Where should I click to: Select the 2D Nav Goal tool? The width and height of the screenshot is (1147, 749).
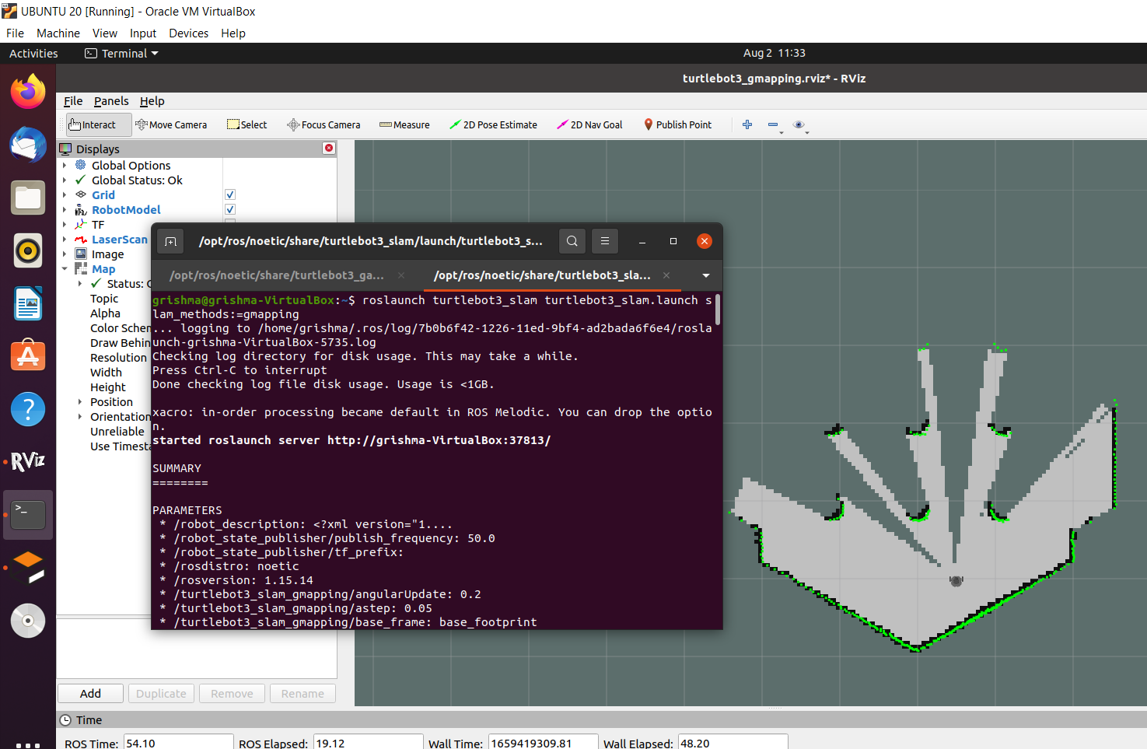589,124
